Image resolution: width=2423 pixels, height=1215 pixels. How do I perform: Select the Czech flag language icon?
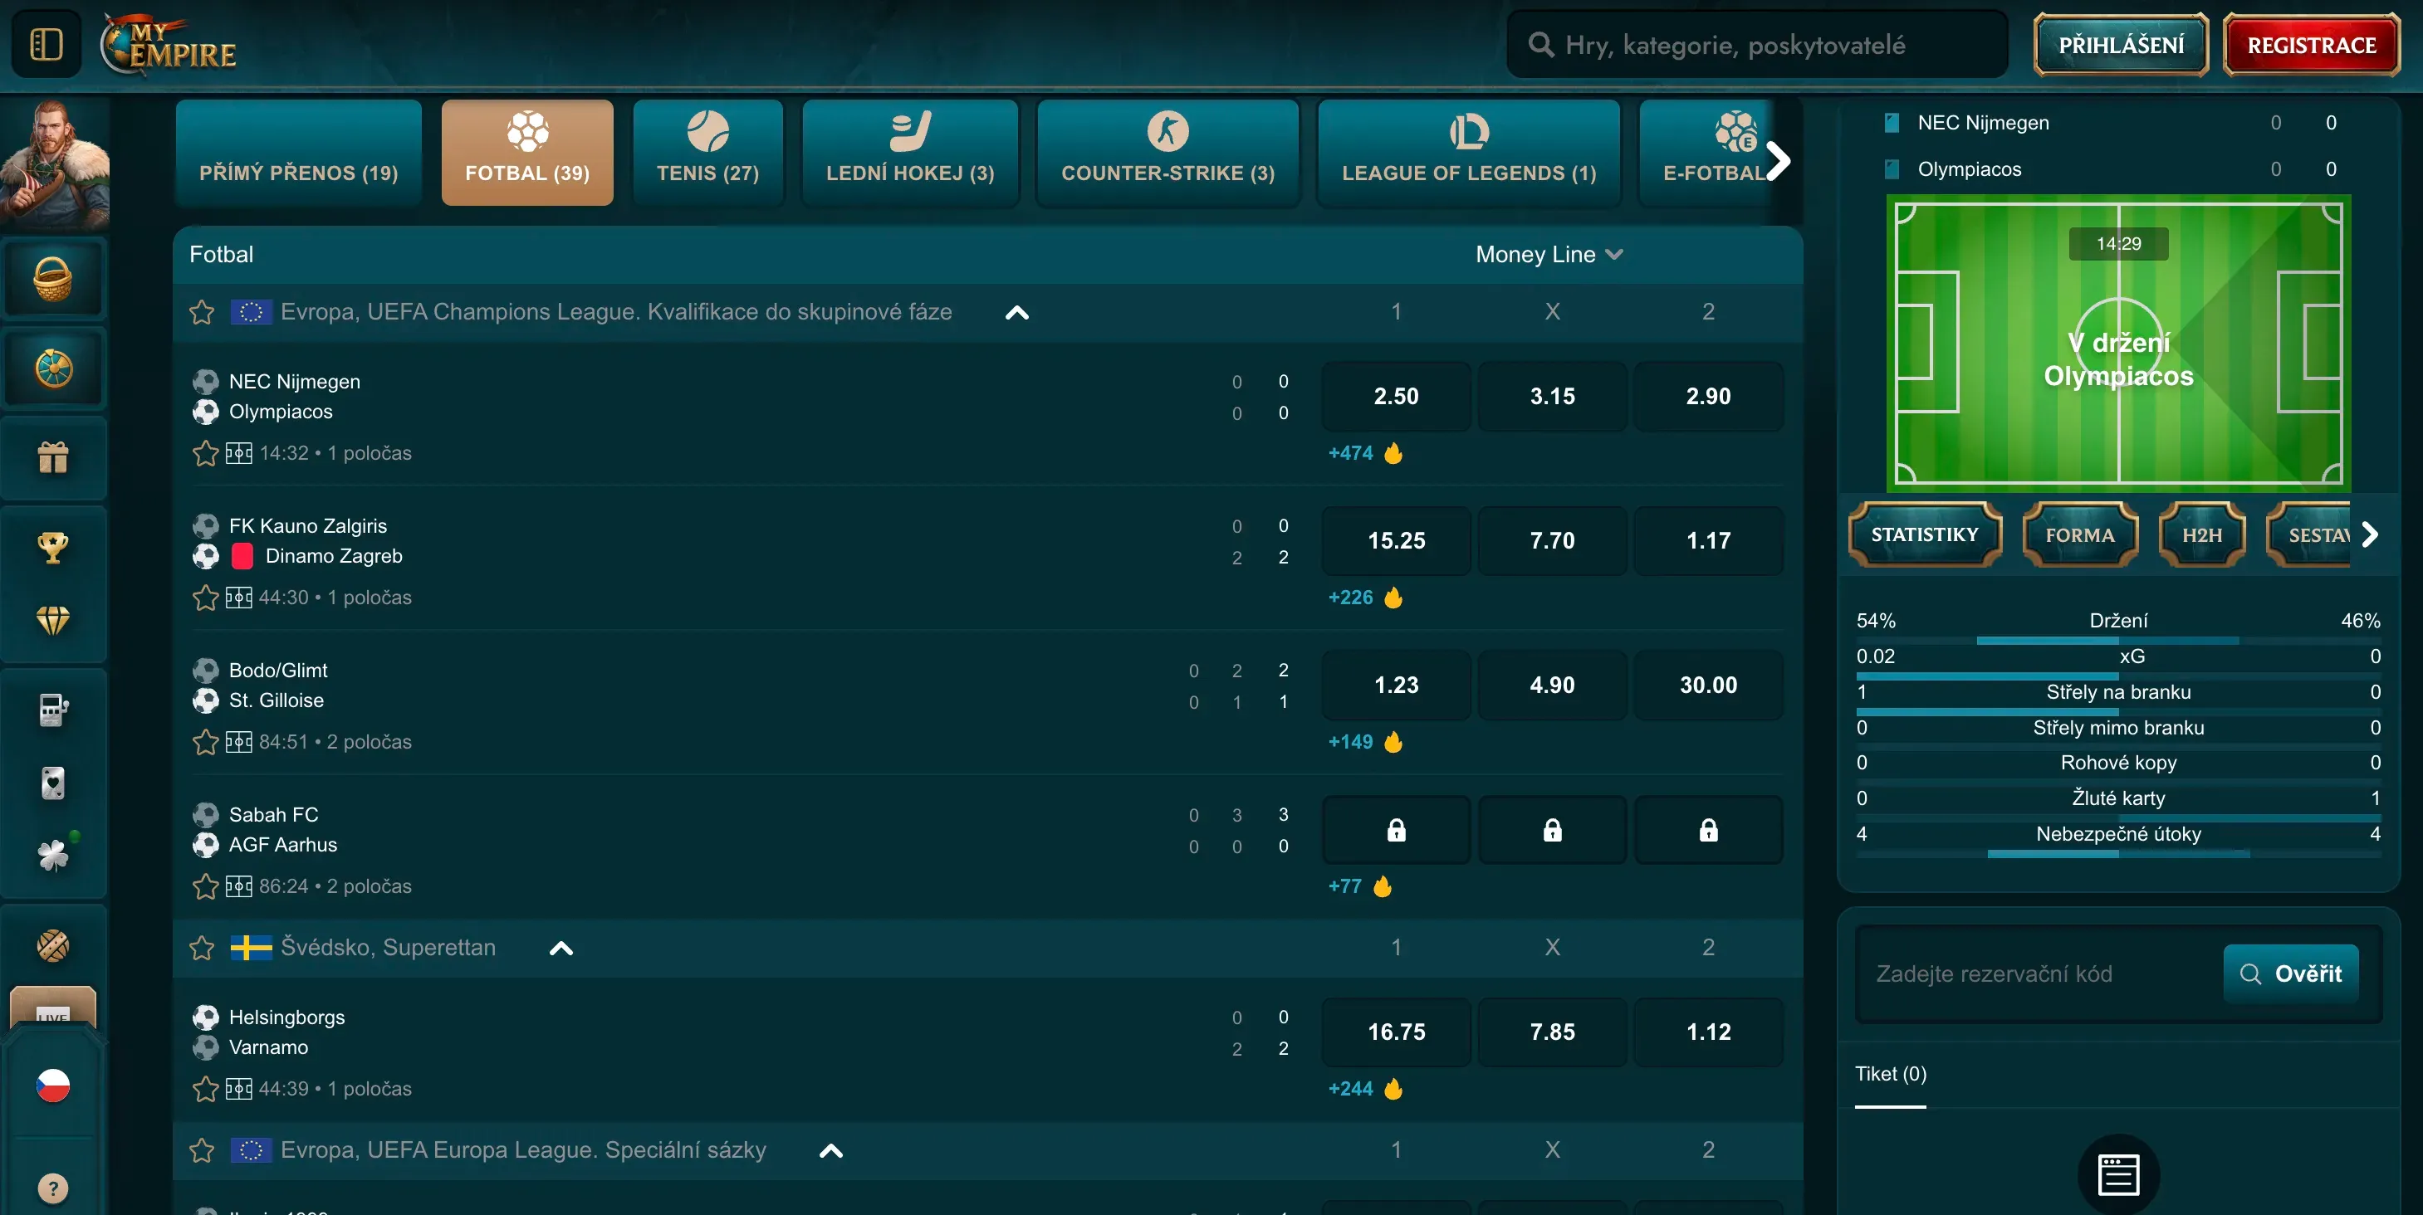pos(52,1086)
